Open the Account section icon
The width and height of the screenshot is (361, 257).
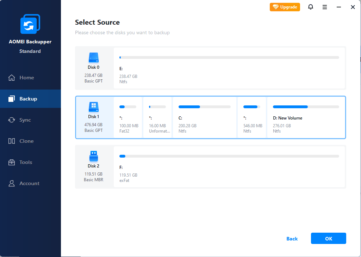tap(11, 183)
